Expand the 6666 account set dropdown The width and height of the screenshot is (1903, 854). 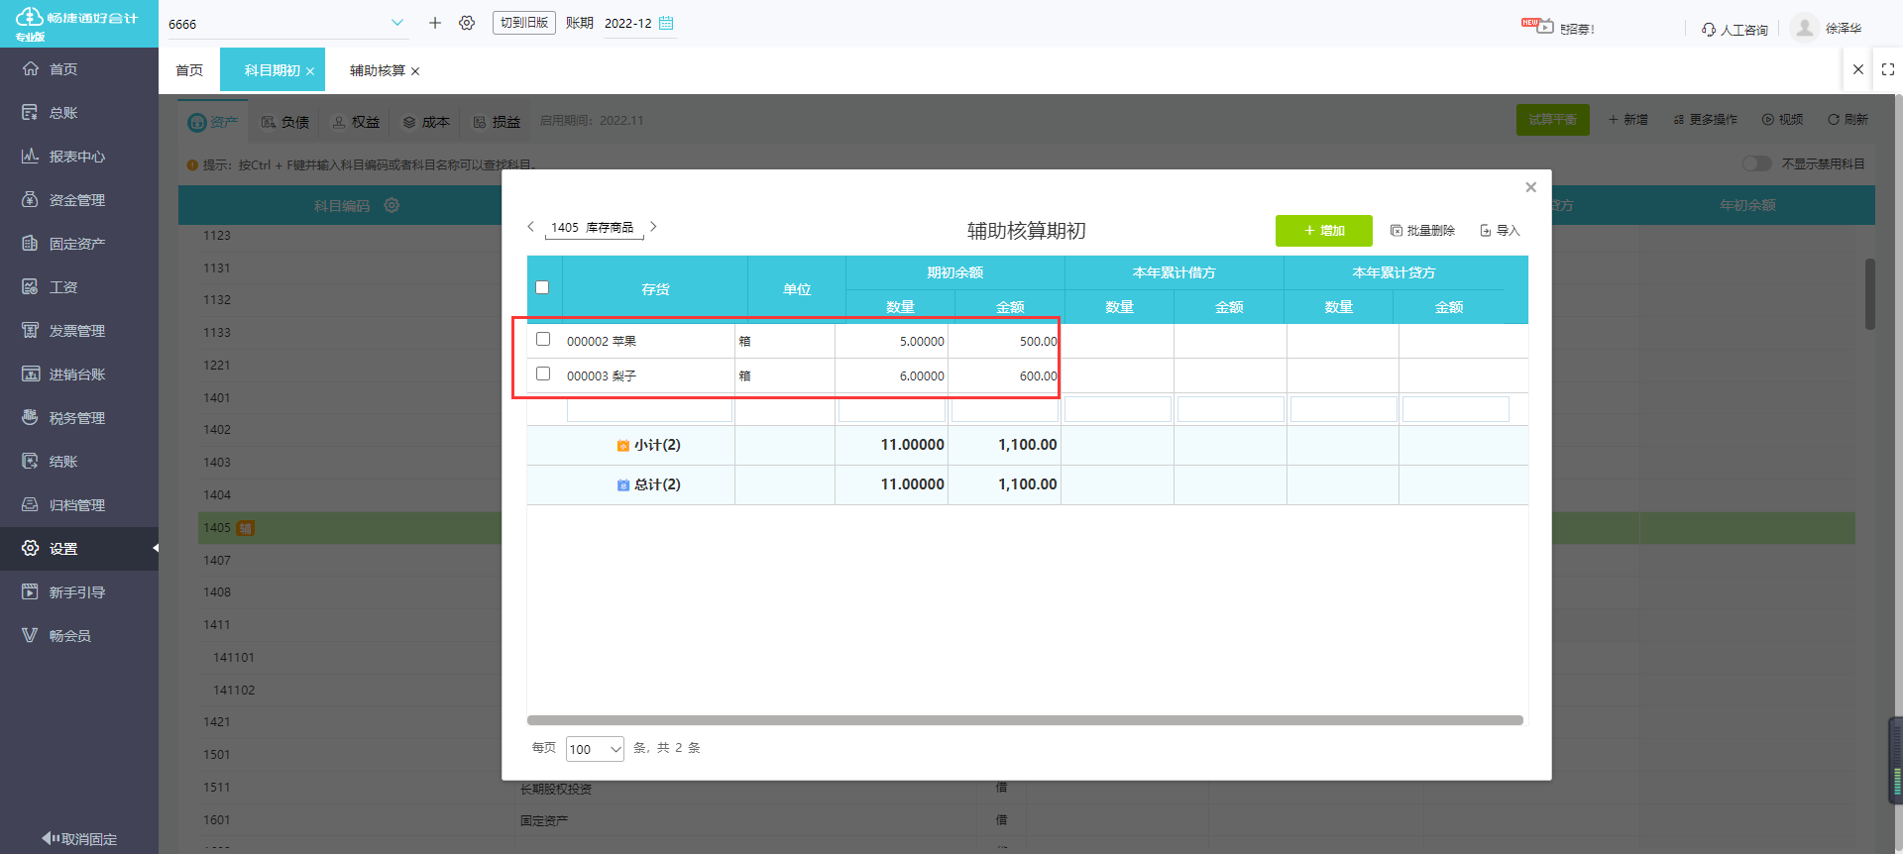(x=396, y=23)
